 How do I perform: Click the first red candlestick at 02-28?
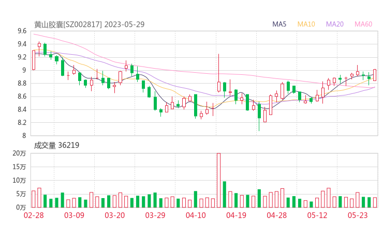[x=34, y=60]
